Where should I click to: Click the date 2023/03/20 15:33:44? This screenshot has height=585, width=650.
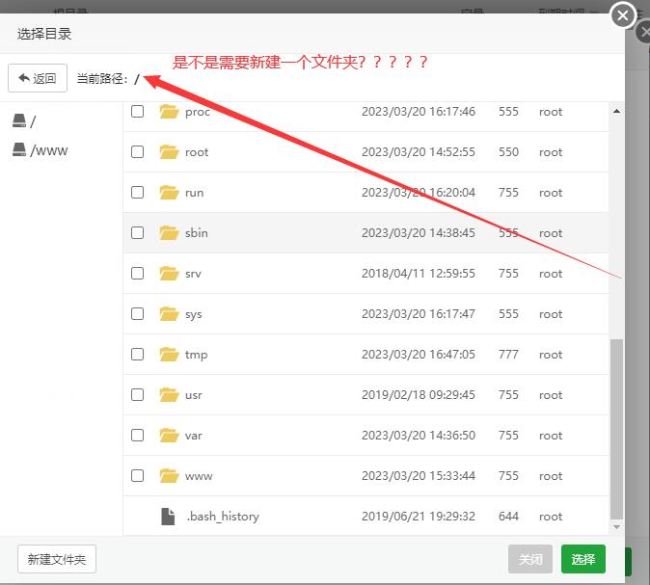point(419,476)
